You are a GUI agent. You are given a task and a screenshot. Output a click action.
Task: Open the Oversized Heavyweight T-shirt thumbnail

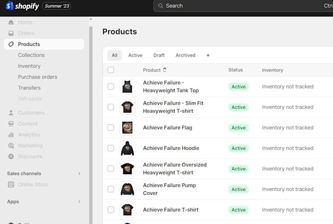coord(127,169)
